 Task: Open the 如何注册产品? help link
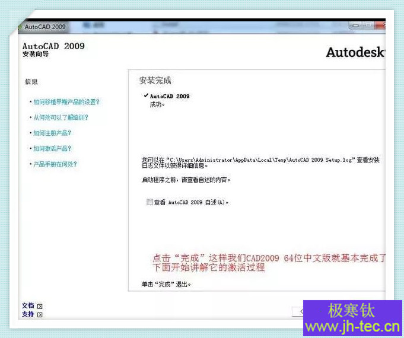tap(52, 133)
